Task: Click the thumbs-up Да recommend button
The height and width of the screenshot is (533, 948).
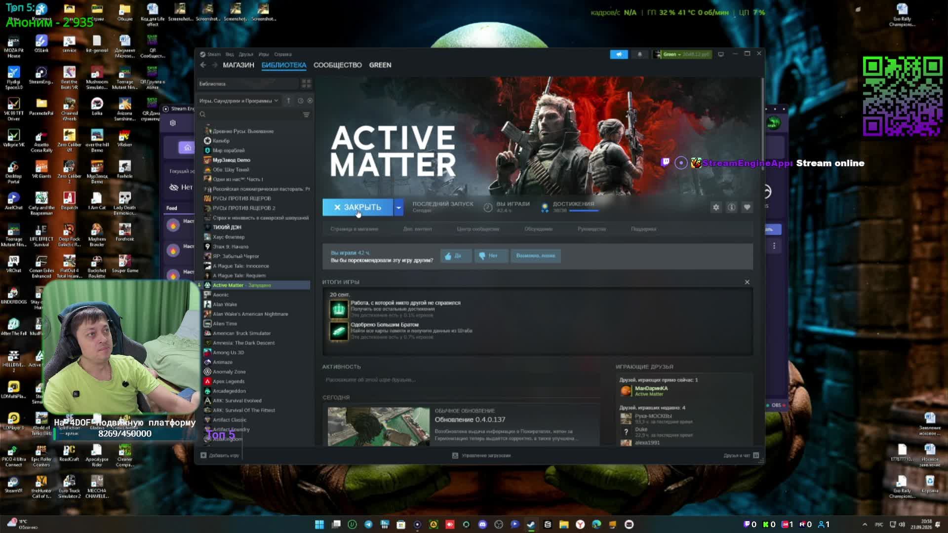Action: click(x=455, y=256)
